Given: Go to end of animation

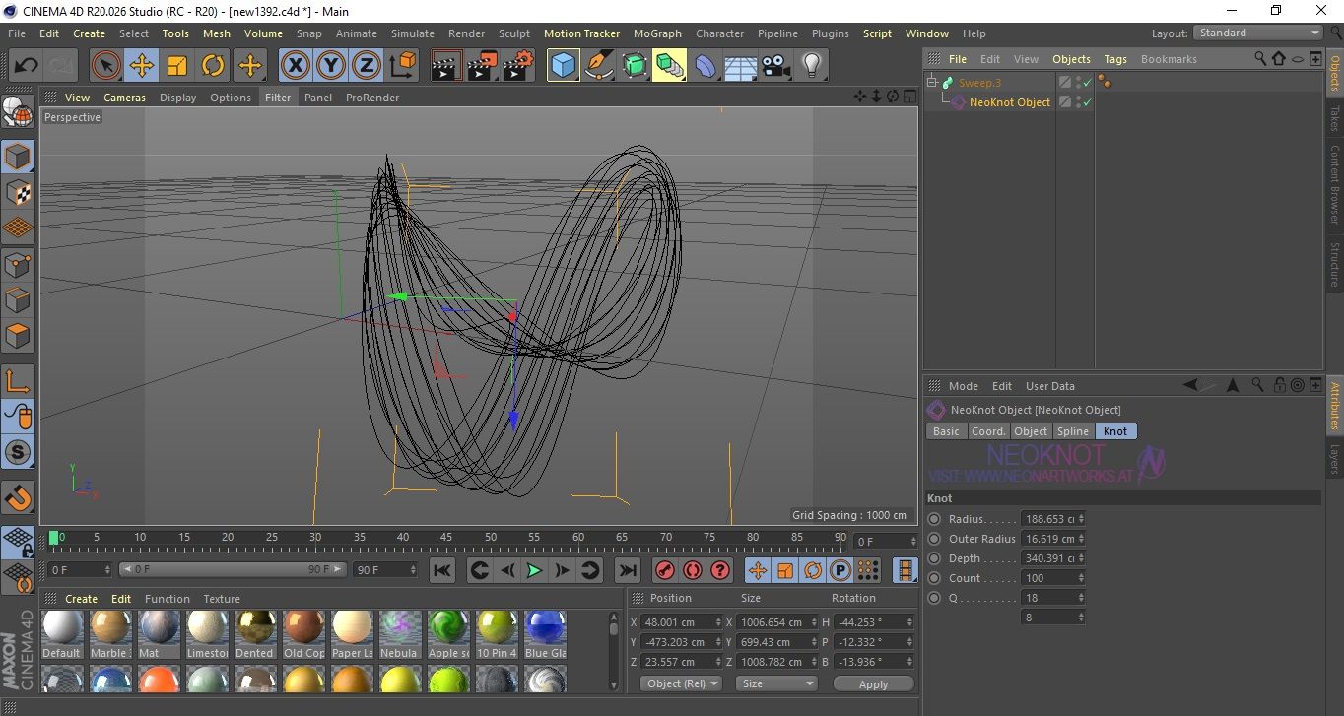Looking at the screenshot, I should 627,570.
